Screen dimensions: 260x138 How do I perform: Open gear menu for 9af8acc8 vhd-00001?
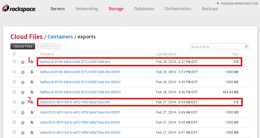23,72
